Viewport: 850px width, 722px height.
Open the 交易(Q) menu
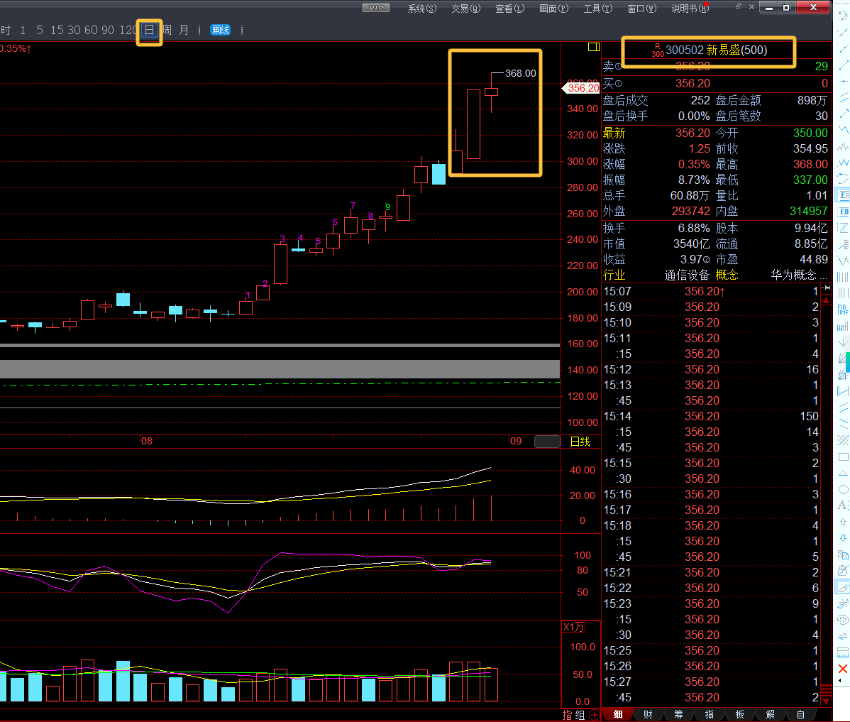(465, 8)
